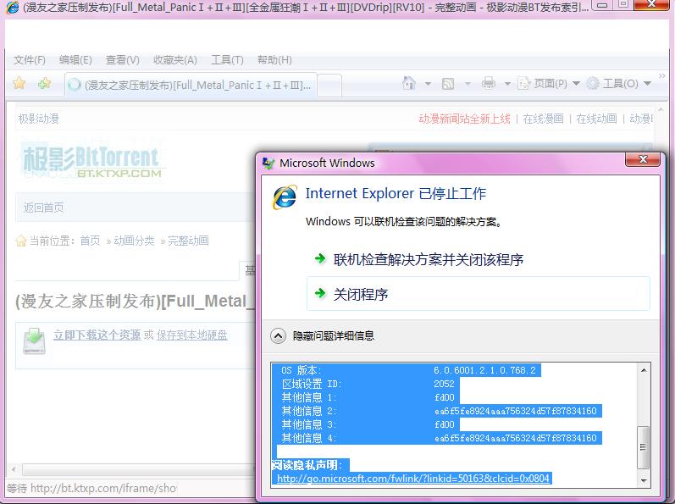
Task: Click the home icon beside 当前位置
Action: click(20, 241)
